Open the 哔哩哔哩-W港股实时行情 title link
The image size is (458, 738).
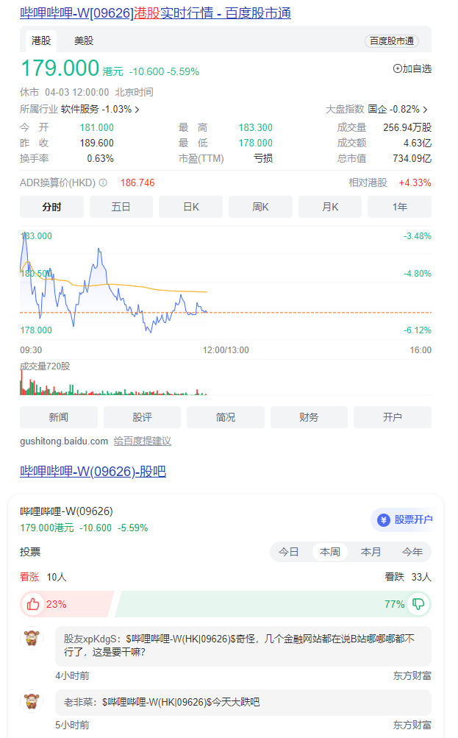click(x=155, y=13)
